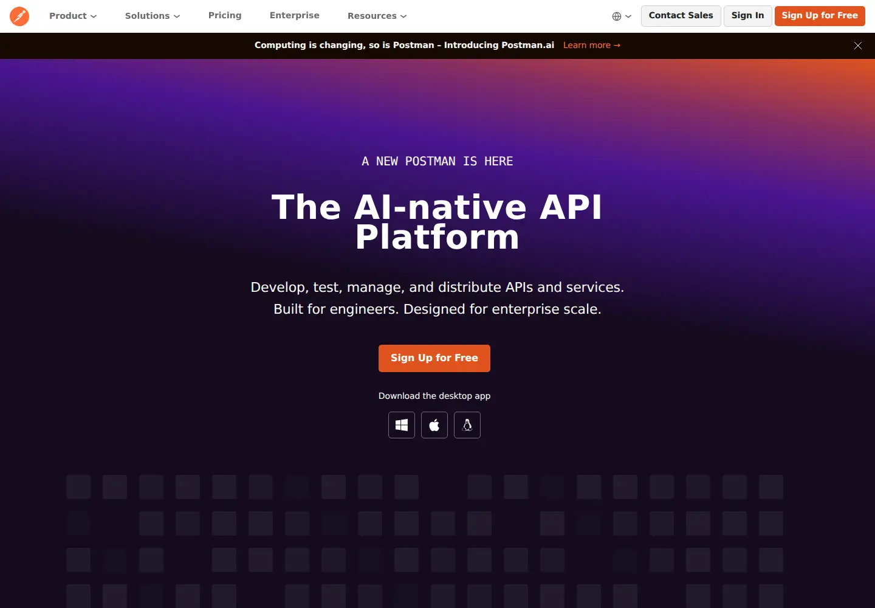Click the 'The AI-native API Platform' headline
The image size is (875, 608).
point(437,222)
